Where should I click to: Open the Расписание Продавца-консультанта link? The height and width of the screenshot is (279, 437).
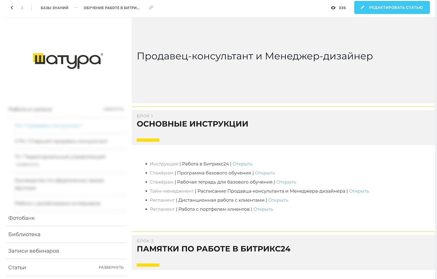coord(359,191)
